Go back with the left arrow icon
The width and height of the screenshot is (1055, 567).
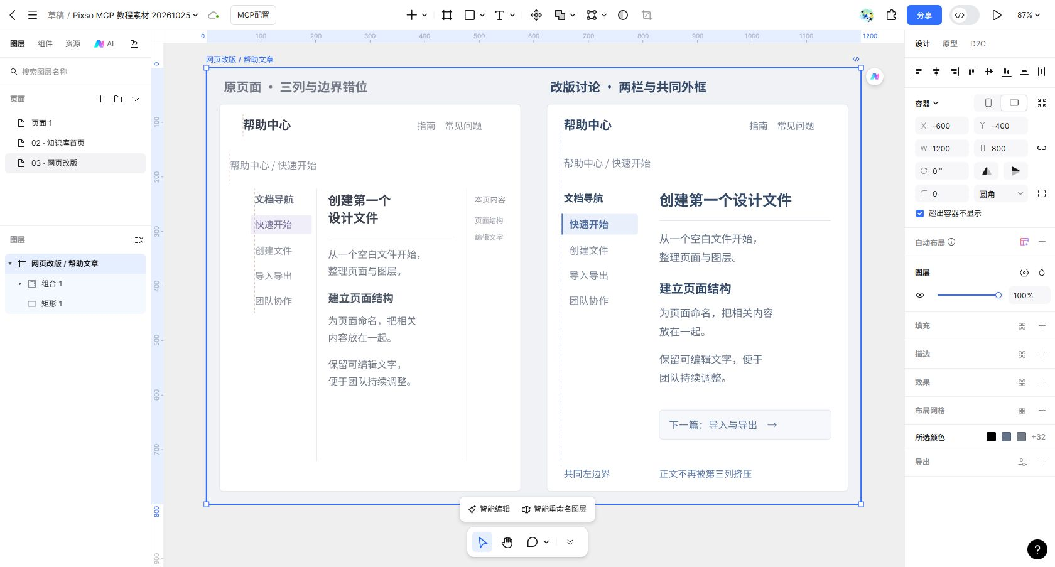(13, 15)
